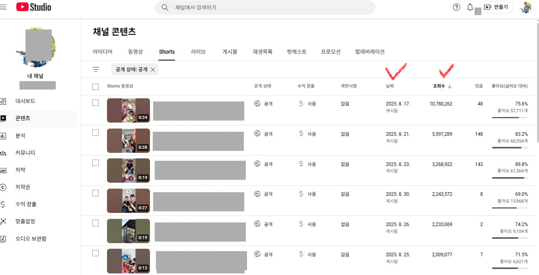Screen dimensions: 539x275
Task: Click the like ratio bar for 75.6% row
Action: click(x=510, y=117)
